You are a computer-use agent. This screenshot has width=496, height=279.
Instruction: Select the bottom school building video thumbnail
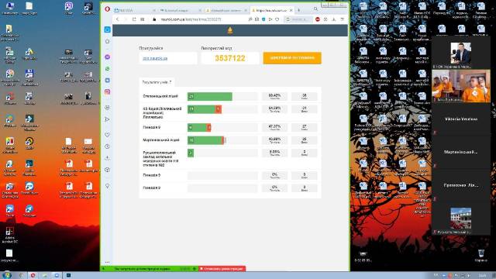click(460, 219)
